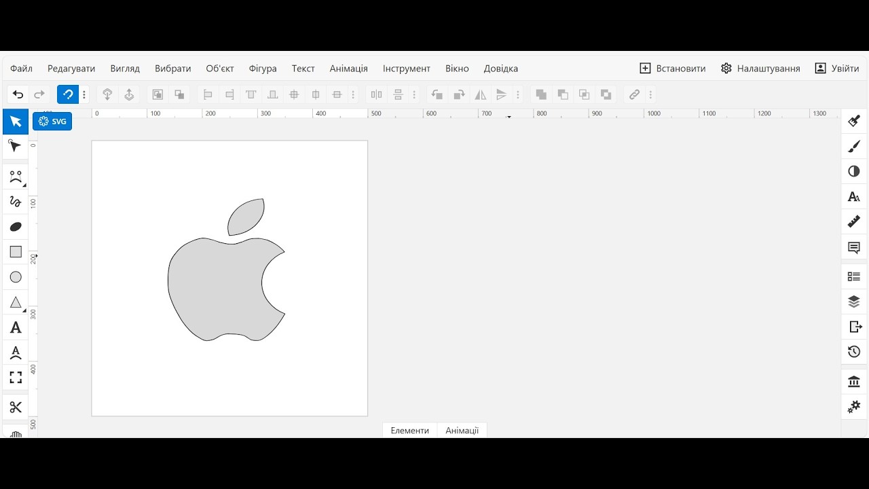Select the Triangle tool
This screenshot has width=869, height=489.
(16, 302)
